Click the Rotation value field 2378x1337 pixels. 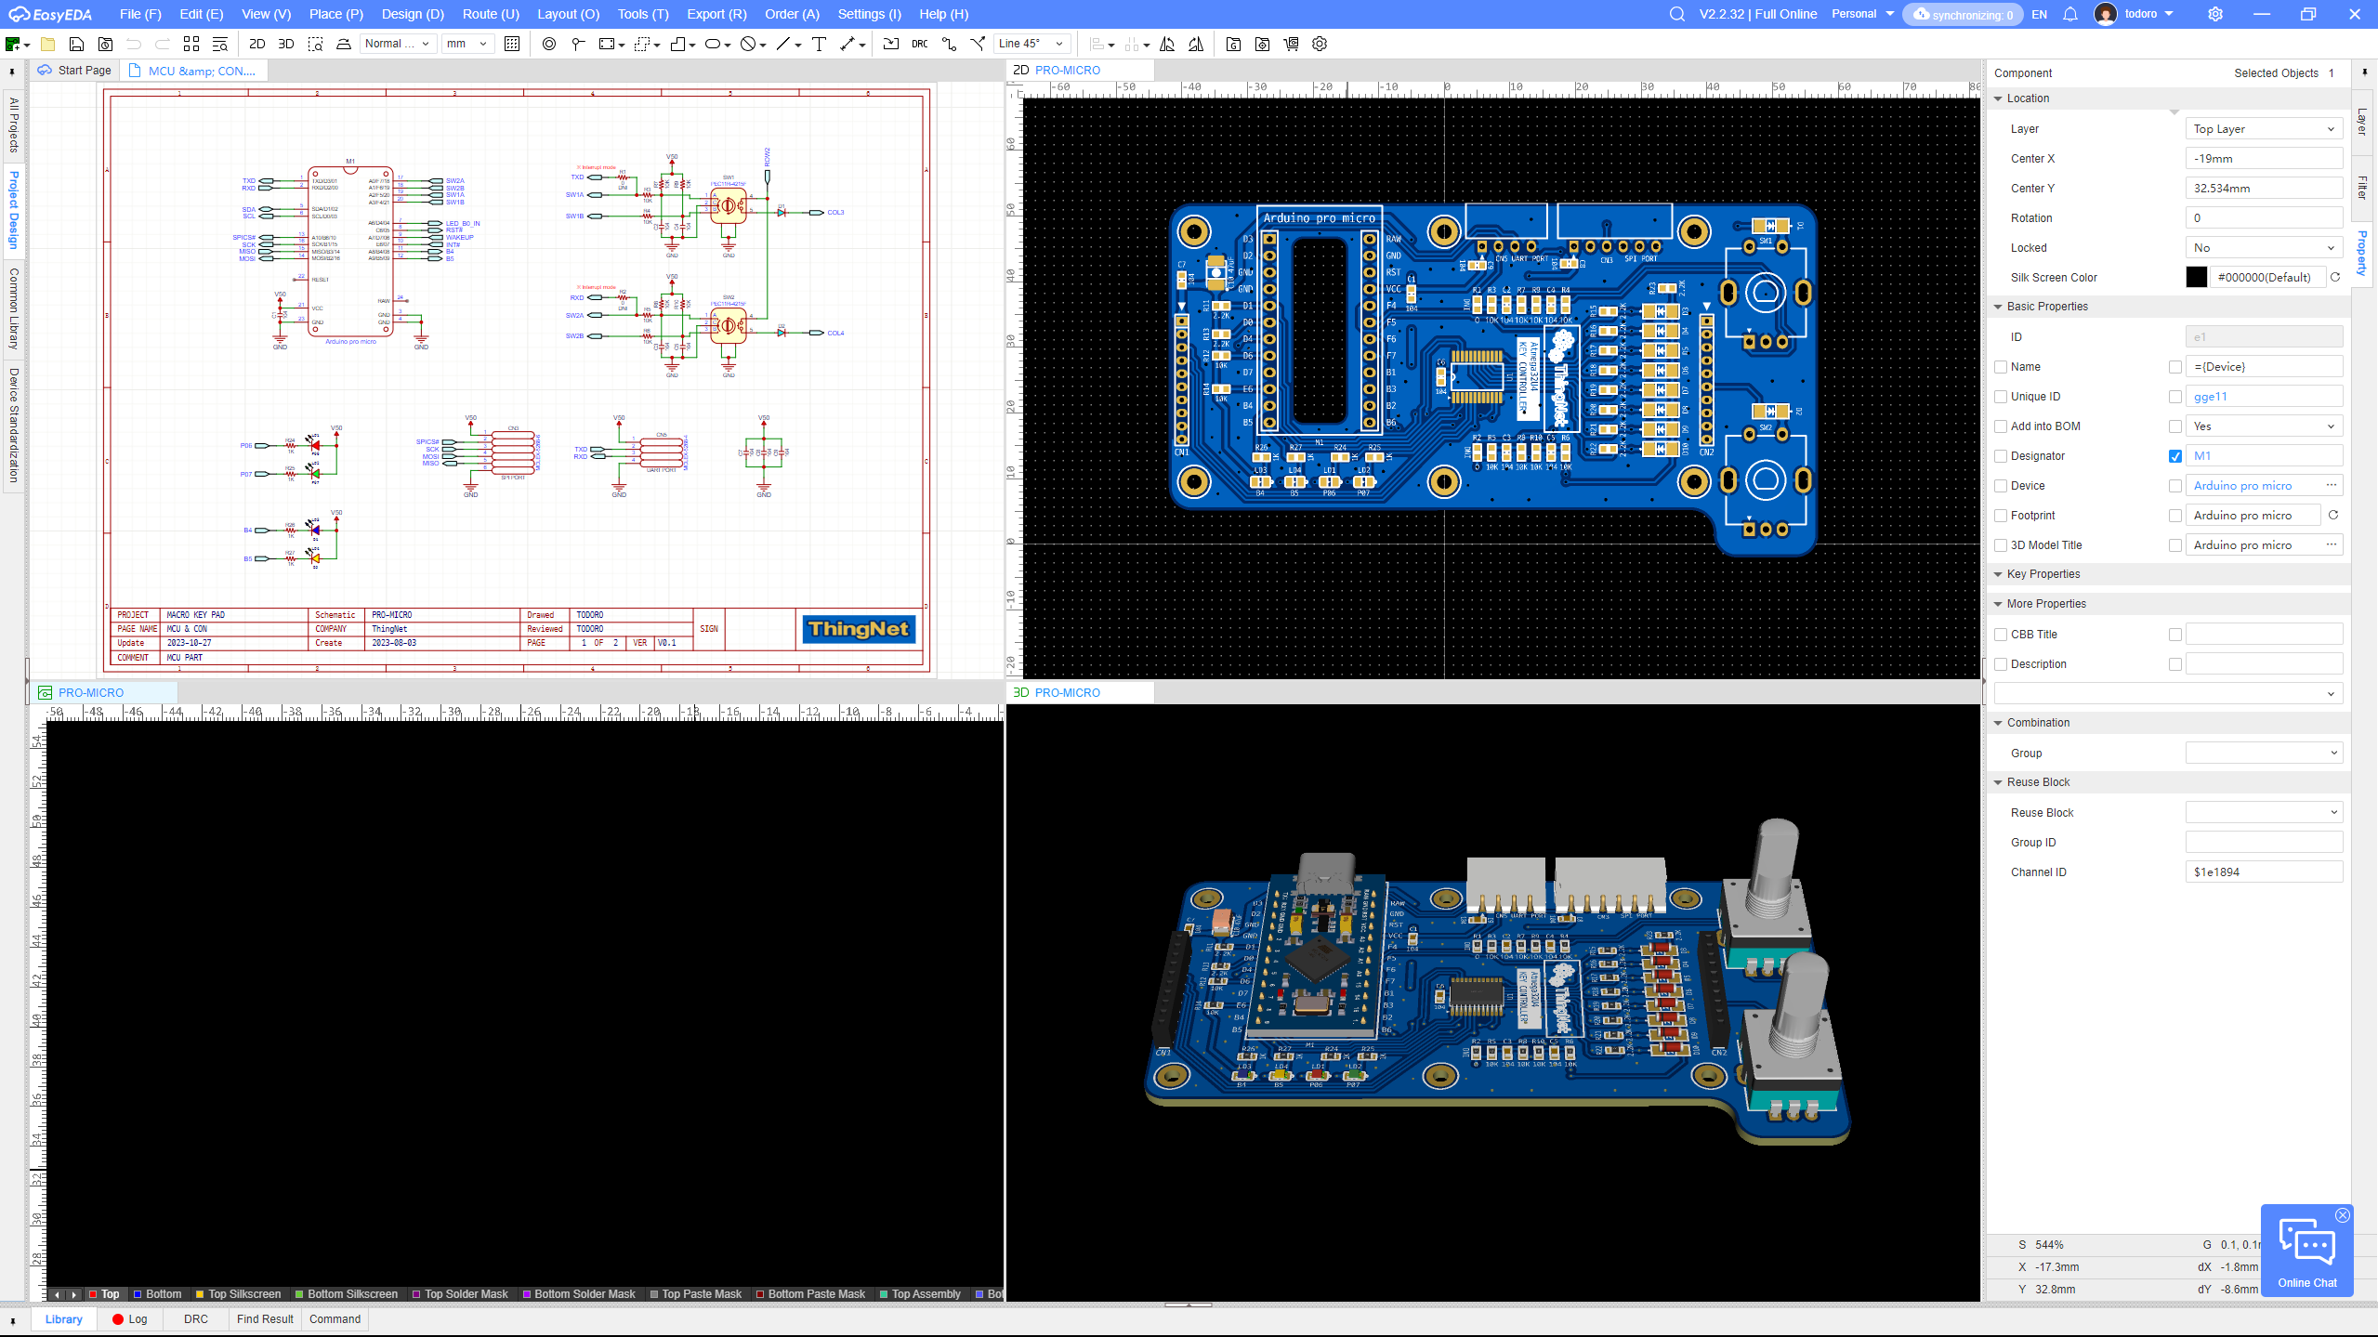click(x=2264, y=218)
